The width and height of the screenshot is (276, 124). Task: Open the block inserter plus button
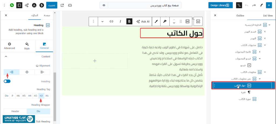269,5
